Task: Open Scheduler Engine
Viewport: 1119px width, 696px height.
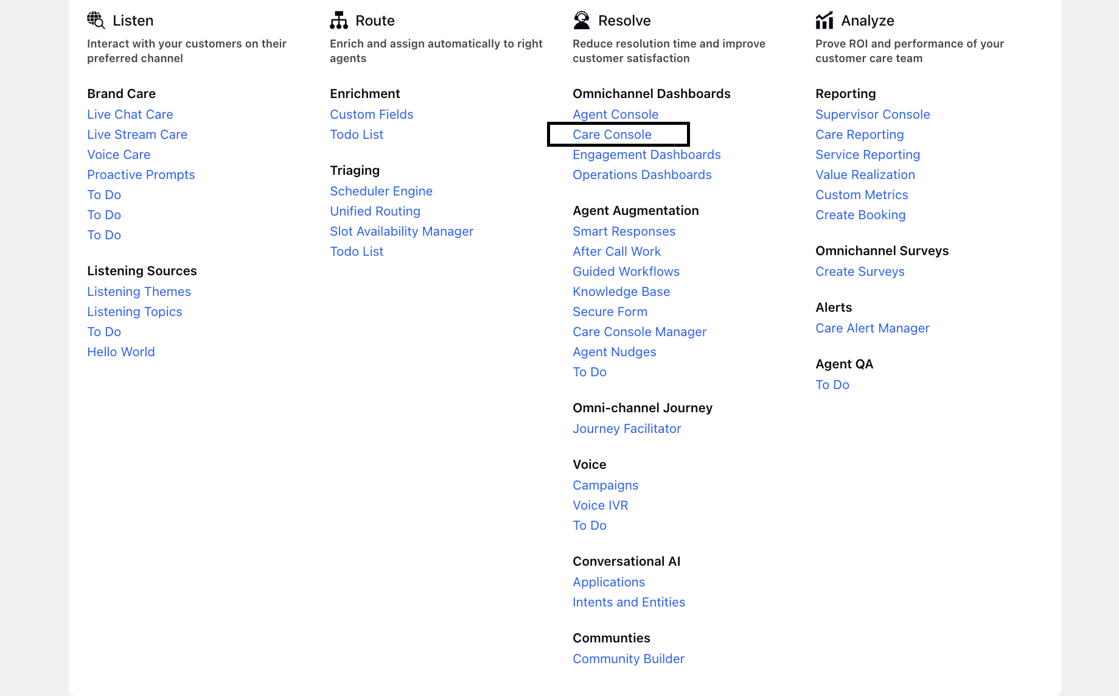Action: coord(382,191)
